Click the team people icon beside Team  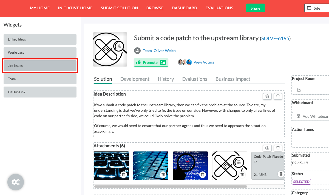(137, 51)
